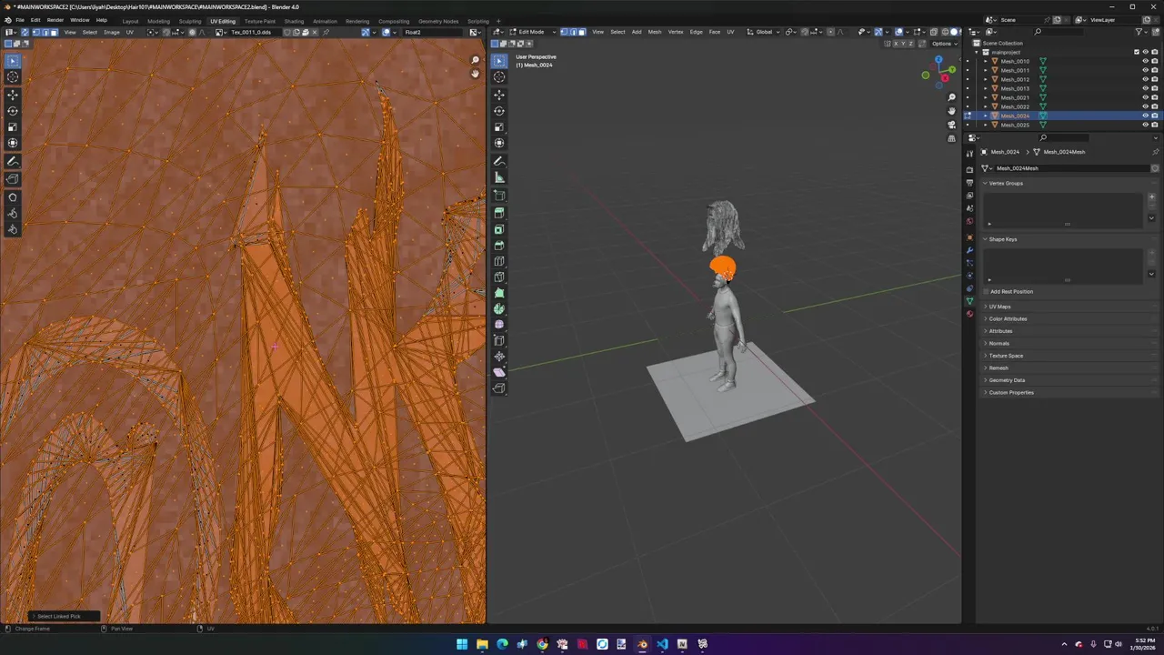
Task: Open the Render properties tab
Action: [x=969, y=170]
